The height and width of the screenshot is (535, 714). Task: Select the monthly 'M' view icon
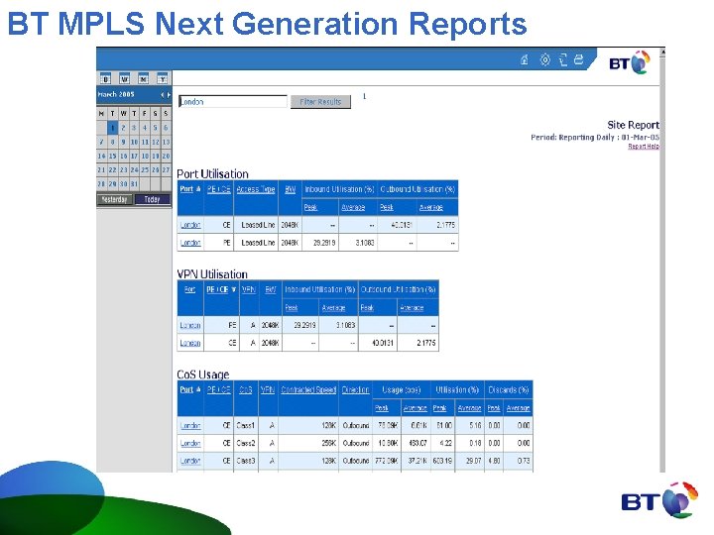coord(144,78)
